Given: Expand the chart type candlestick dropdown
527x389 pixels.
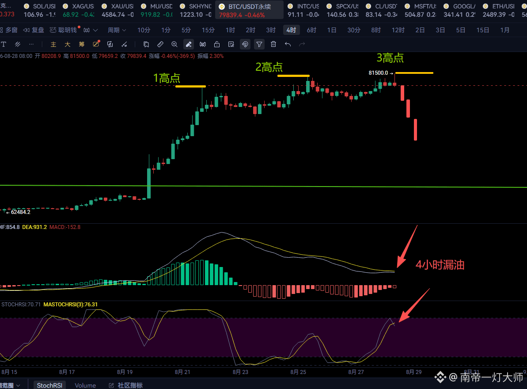Looking at the screenshot, I should pyautogui.click(x=91, y=30).
